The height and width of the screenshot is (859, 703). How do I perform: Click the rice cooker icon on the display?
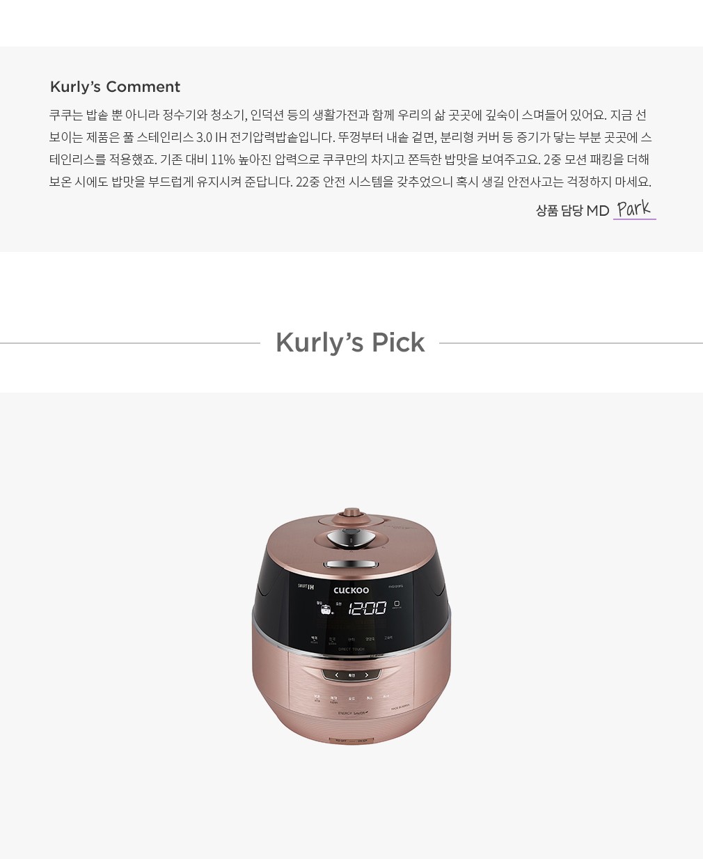tap(326, 610)
